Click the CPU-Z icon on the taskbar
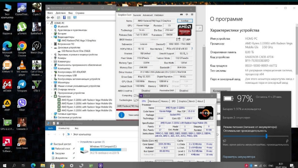Image resolution: width=298 pixels, height=168 pixels. pos(100,166)
